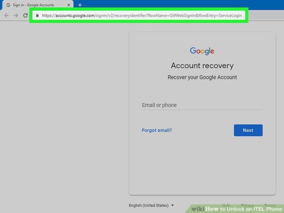Select the Sign in - Google Accounts tab

[38, 5]
